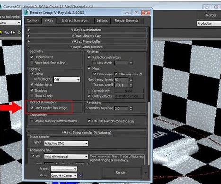Adjust the Transp. cutoff spinner
Image resolution: width=221 pixels, height=184 pixels.
click(x=131, y=85)
